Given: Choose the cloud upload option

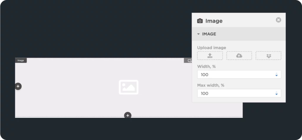Looking at the screenshot, I should click(239, 55).
